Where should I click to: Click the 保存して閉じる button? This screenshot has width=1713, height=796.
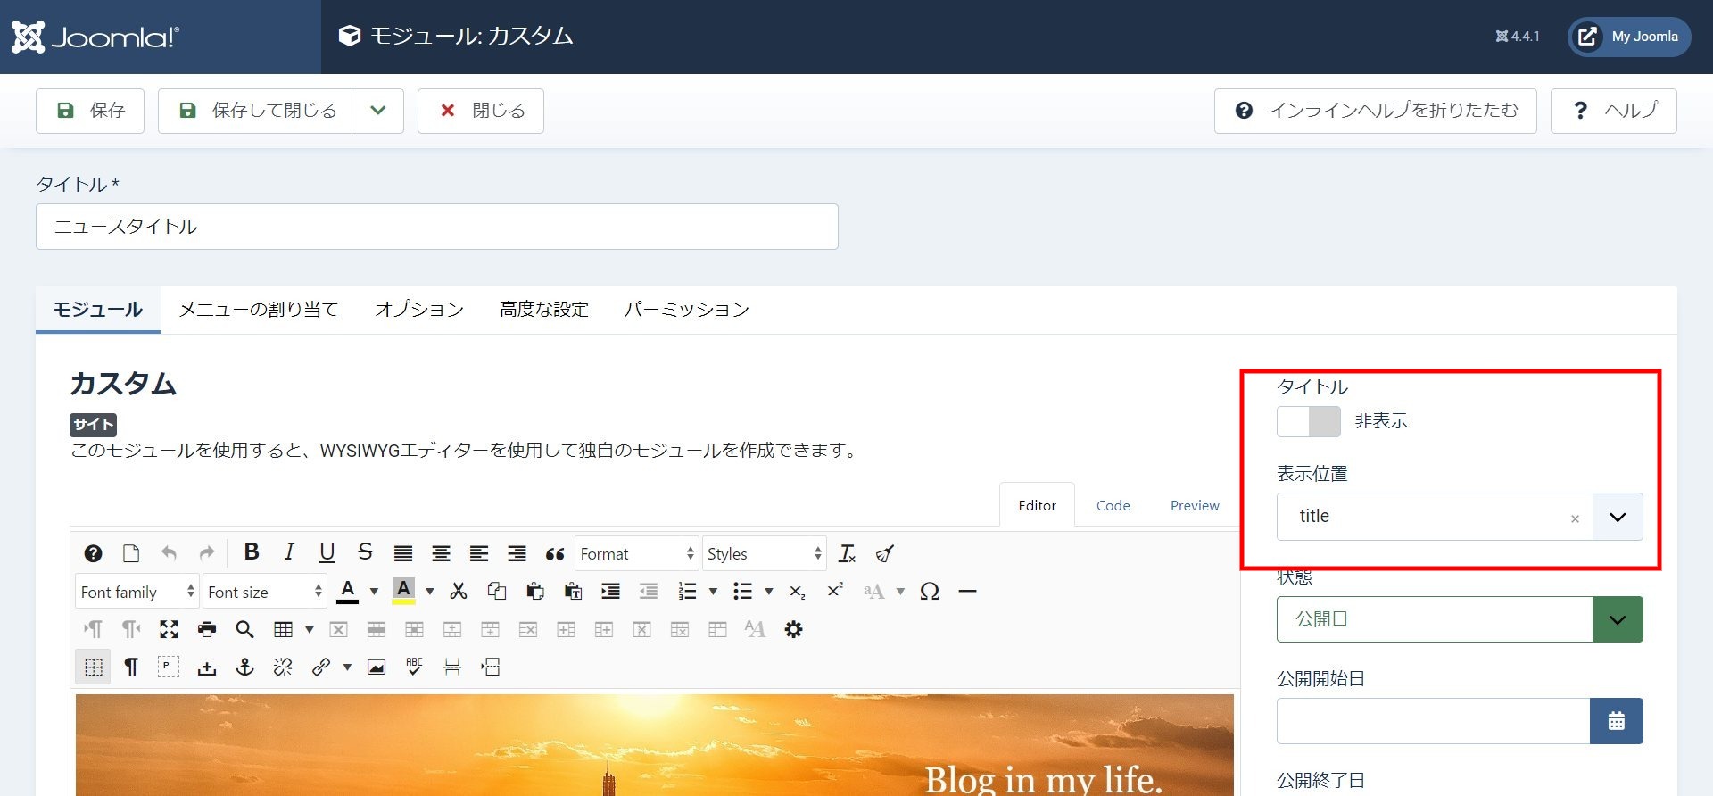pos(256,111)
